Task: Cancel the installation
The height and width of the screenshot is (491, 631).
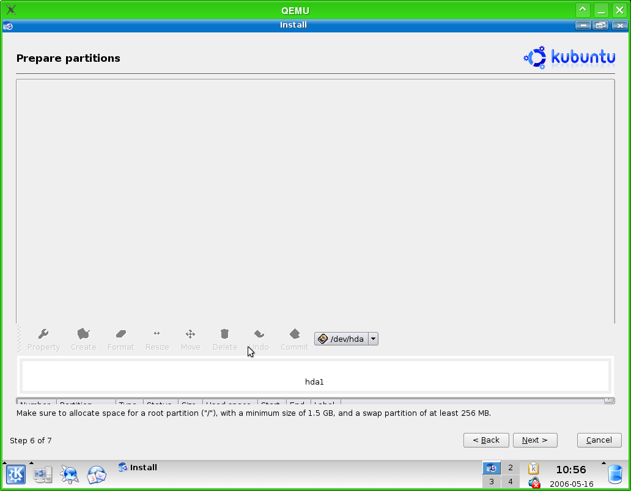Action: 599,440
